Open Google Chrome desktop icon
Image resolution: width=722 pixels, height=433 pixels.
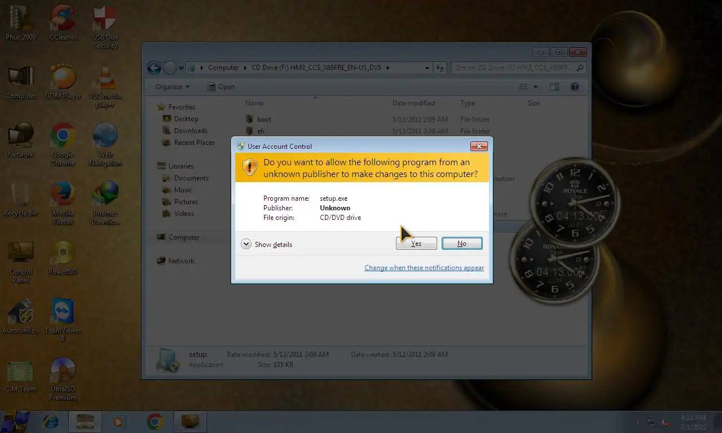point(63,145)
